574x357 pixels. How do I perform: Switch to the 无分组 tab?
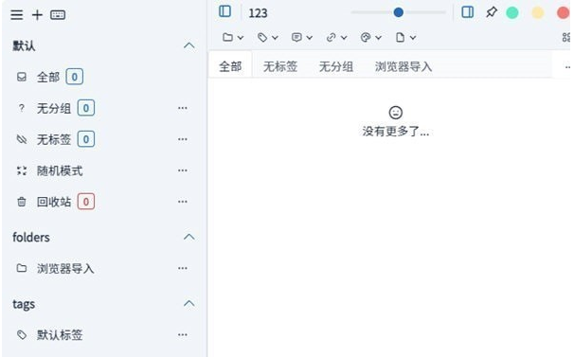336,66
